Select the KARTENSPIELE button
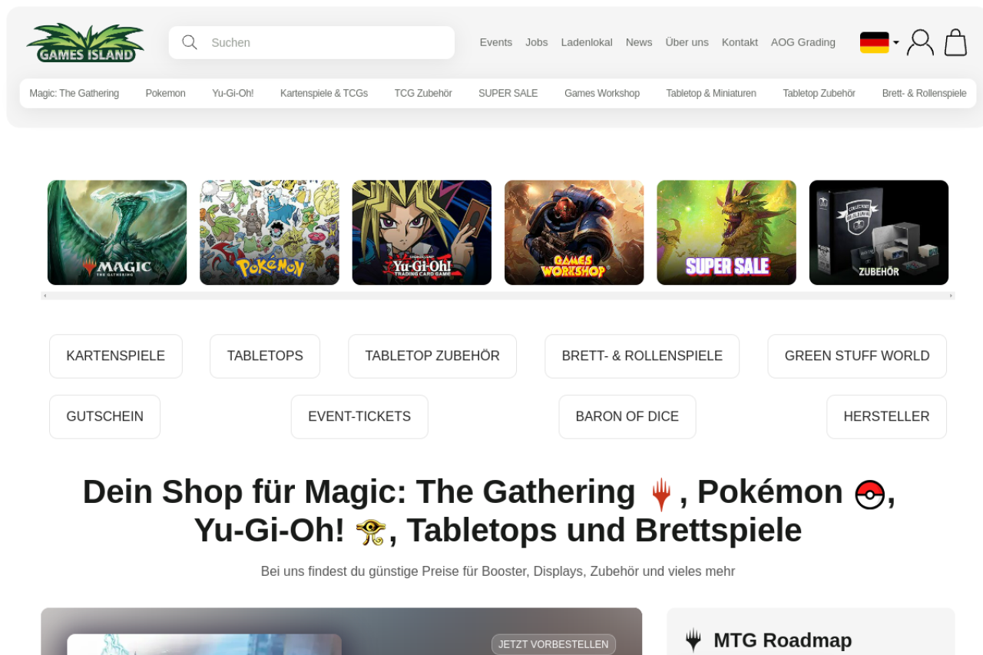This screenshot has width=983, height=655. point(116,356)
